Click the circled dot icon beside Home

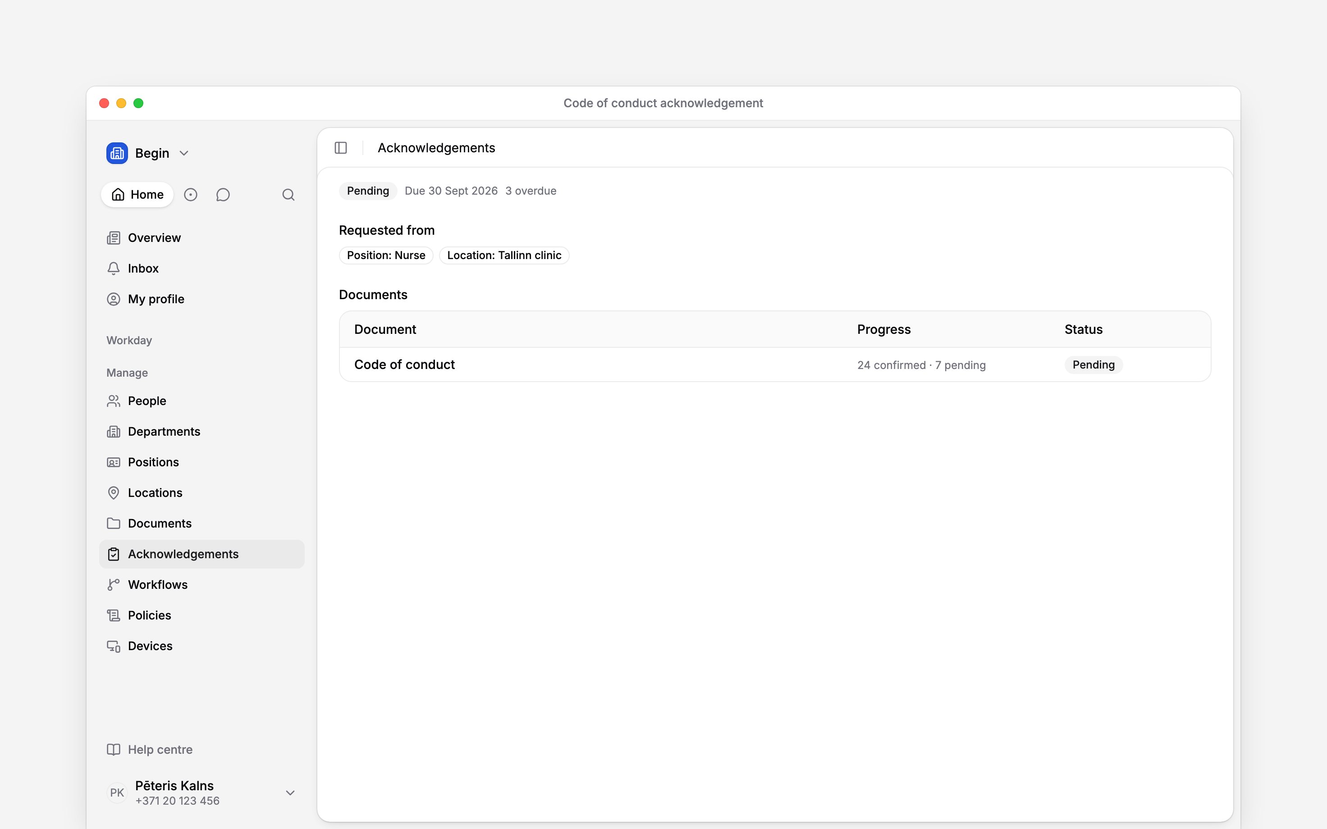(190, 195)
